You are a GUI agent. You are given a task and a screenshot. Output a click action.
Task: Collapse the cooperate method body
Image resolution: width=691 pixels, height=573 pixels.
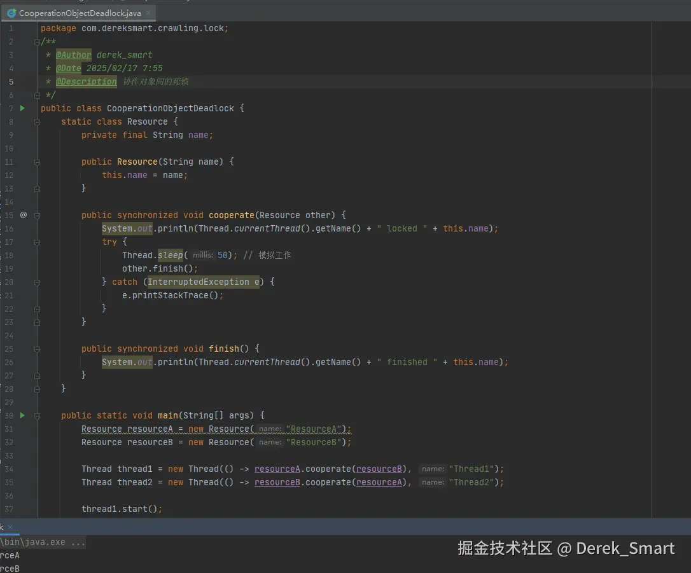36,216
